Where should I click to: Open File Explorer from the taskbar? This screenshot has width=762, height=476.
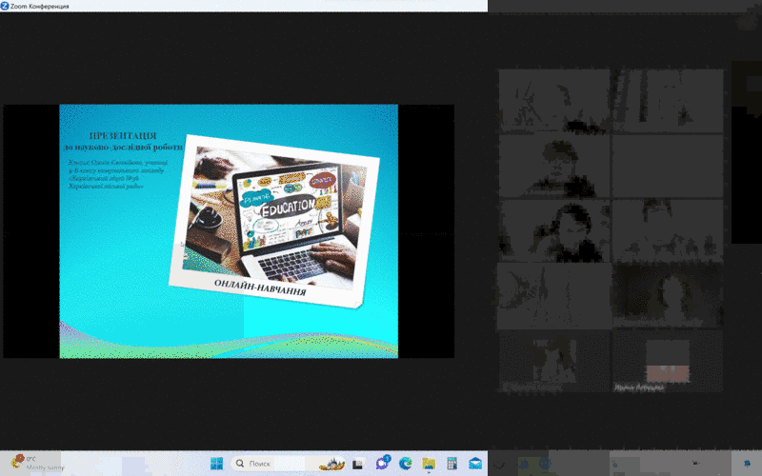click(x=429, y=464)
